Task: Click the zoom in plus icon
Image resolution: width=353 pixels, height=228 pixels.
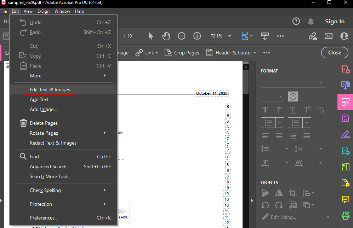Action: [x=197, y=36]
